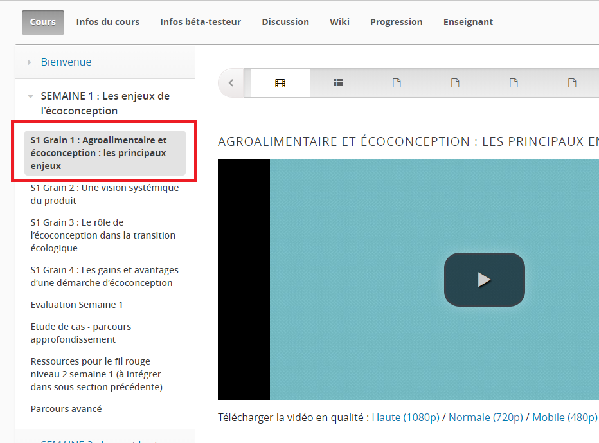Go to previous unit with left arrow
599x443 pixels.
[231, 83]
